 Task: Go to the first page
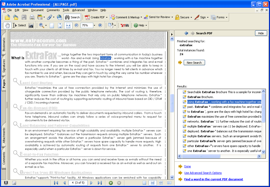click(x=56, y=183)
